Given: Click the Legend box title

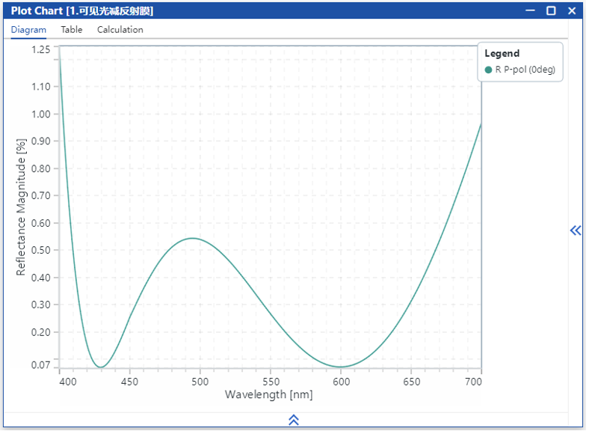Looking at the screenshot, I should (x=502, y=54).
